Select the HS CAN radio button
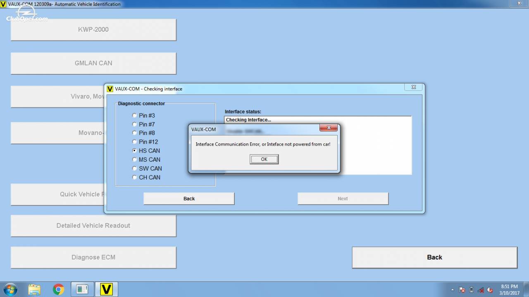 pyautogui.click(x=134, y=151)
